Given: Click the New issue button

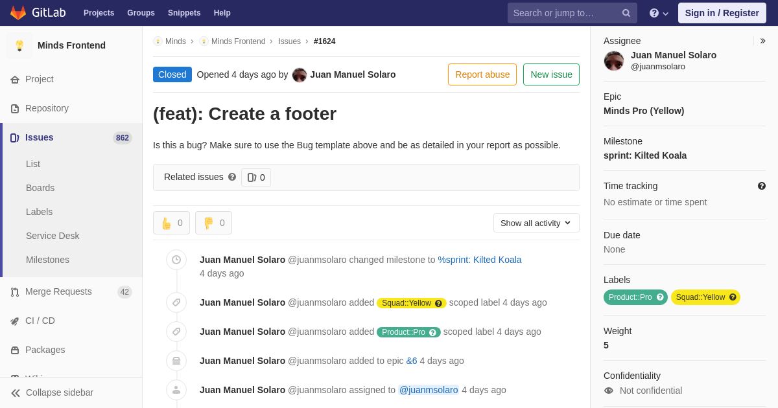Looking at the screenshot, I should pos(551,74).
